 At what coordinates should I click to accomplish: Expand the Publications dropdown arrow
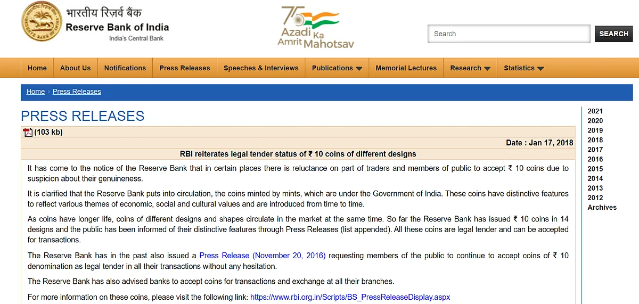359,69
